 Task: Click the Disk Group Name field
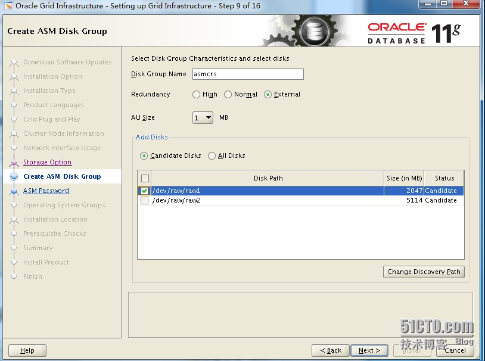tap(248, 74)
